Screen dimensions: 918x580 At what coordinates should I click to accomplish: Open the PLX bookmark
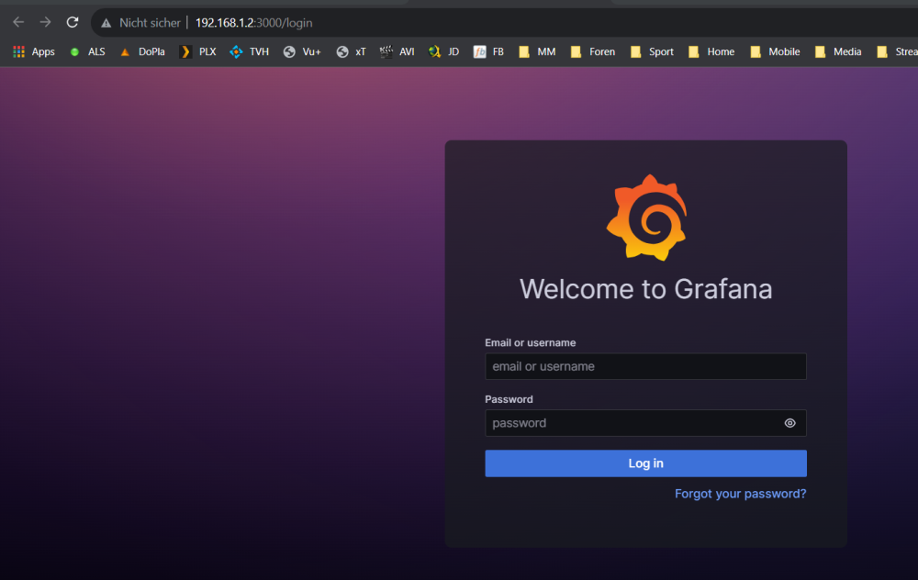click(198, 51)
